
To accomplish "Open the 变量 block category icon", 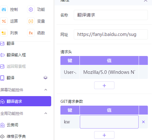I will point(31,21).
